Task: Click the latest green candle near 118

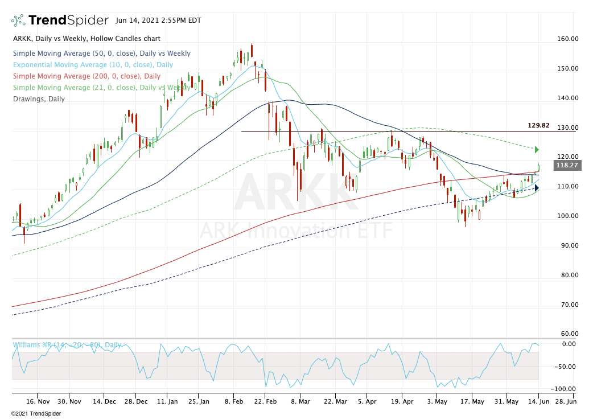Action: (x=538, y=167)
